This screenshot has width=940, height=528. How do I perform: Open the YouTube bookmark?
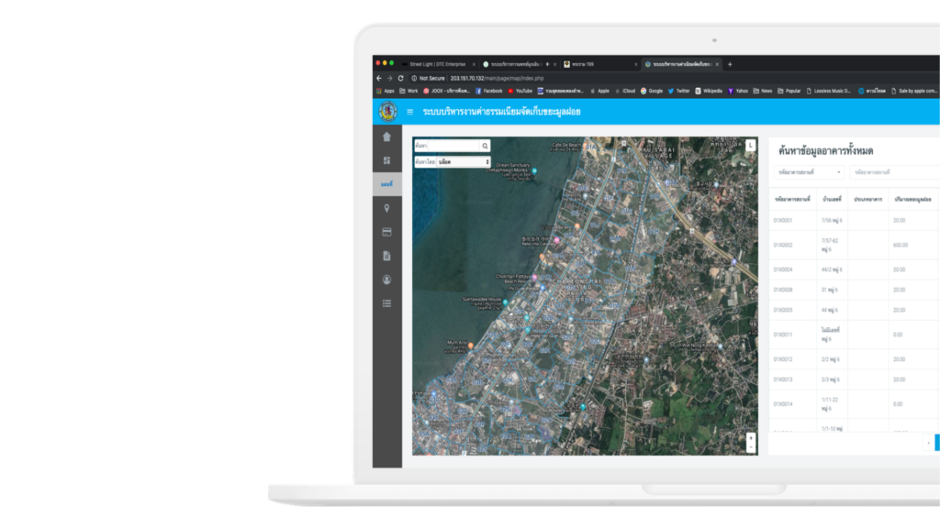[520, 91]
